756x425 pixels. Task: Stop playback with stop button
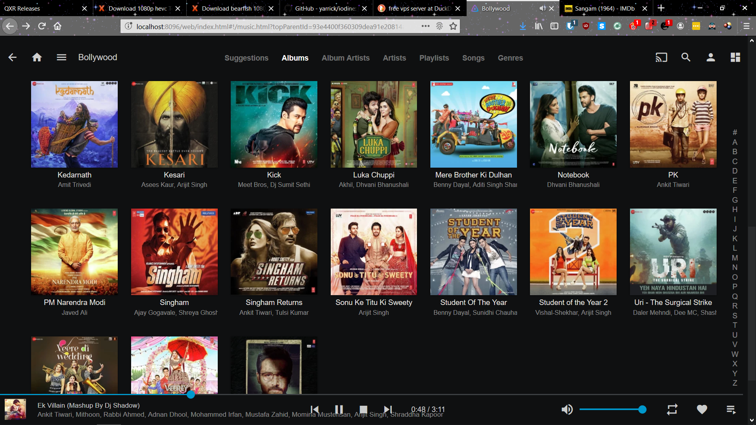363,409
